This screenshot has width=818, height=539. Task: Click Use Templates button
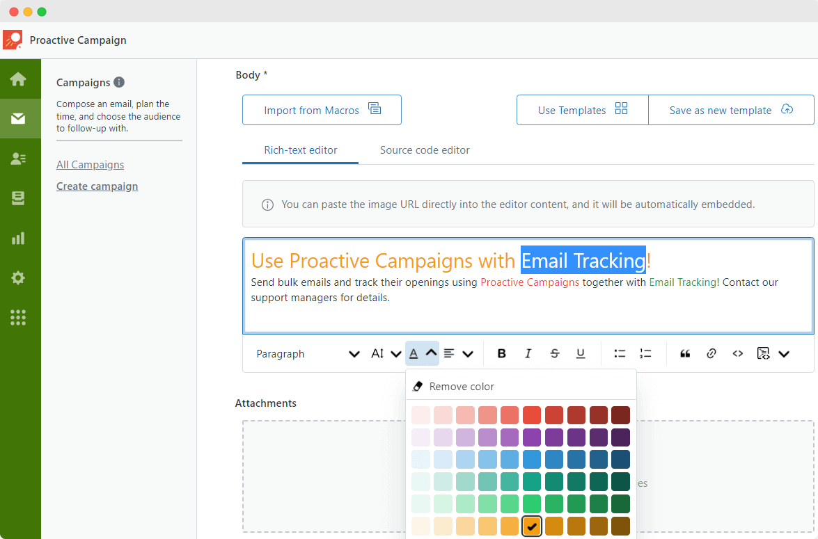(x=583, y=110)
